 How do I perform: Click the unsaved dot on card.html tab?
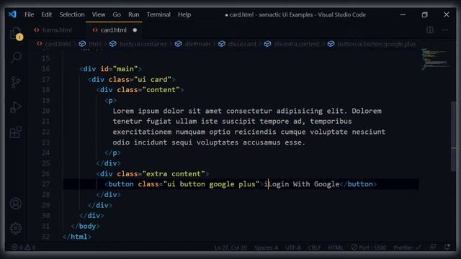(135, 30)
